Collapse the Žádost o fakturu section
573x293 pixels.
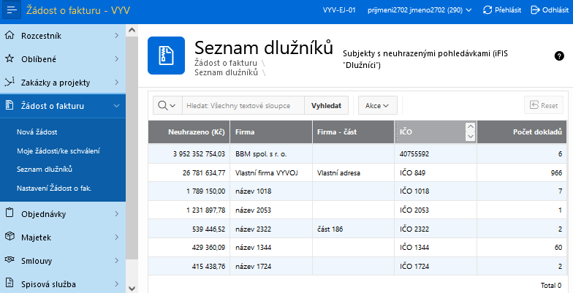[x=117, y=106]
